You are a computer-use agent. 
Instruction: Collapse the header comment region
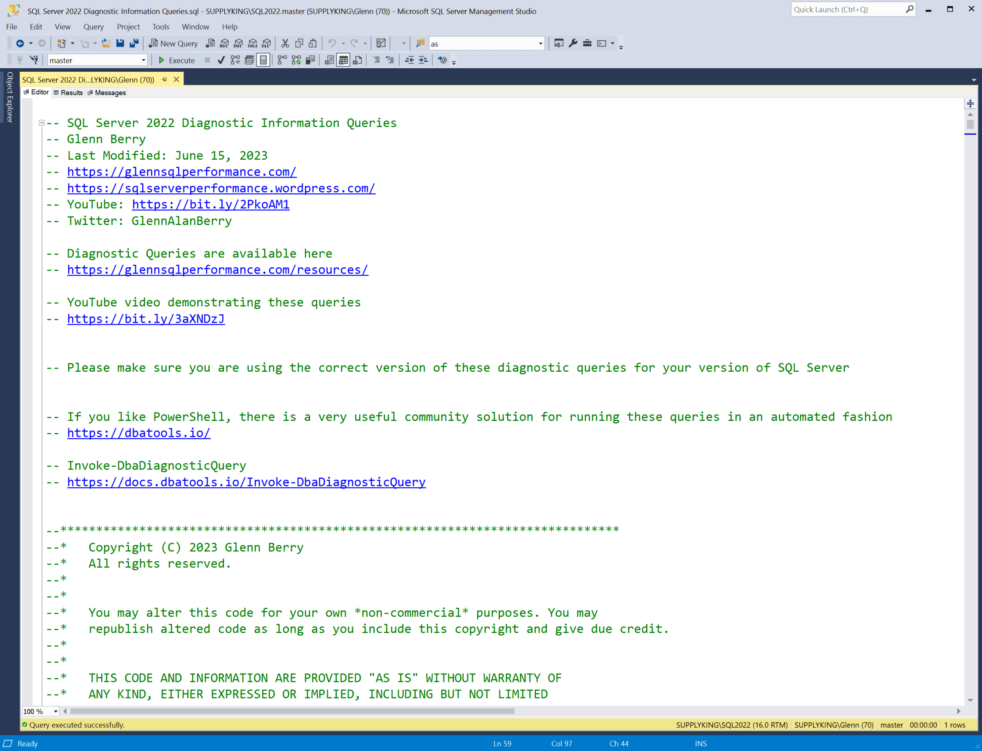pyautogui.click(x=41, y=123)
